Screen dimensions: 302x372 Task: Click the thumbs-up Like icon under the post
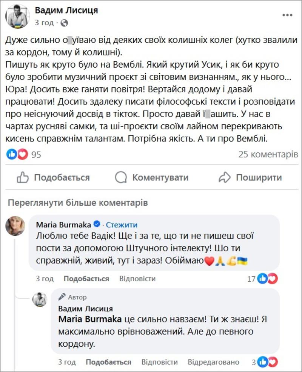(x=23, y=177)
